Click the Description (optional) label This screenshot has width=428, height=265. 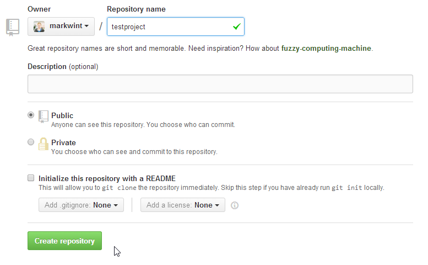click(62, 66)
